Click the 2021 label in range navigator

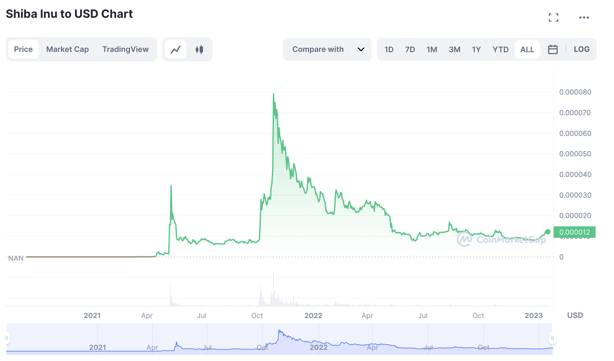pos(97,347)
